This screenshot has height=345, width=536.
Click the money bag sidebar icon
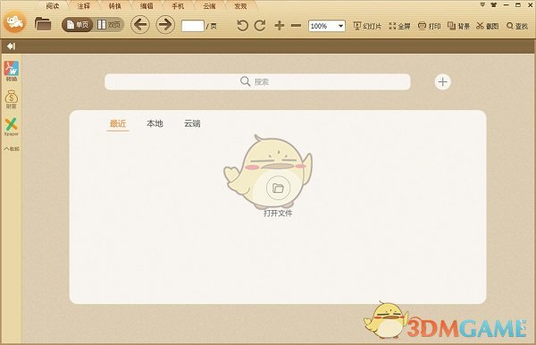12,99
